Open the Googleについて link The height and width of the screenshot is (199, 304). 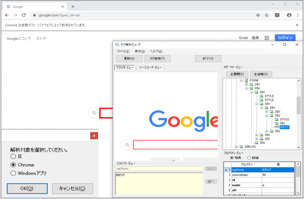[x=19, y=38]
